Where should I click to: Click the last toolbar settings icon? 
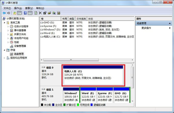click(59, 13)
